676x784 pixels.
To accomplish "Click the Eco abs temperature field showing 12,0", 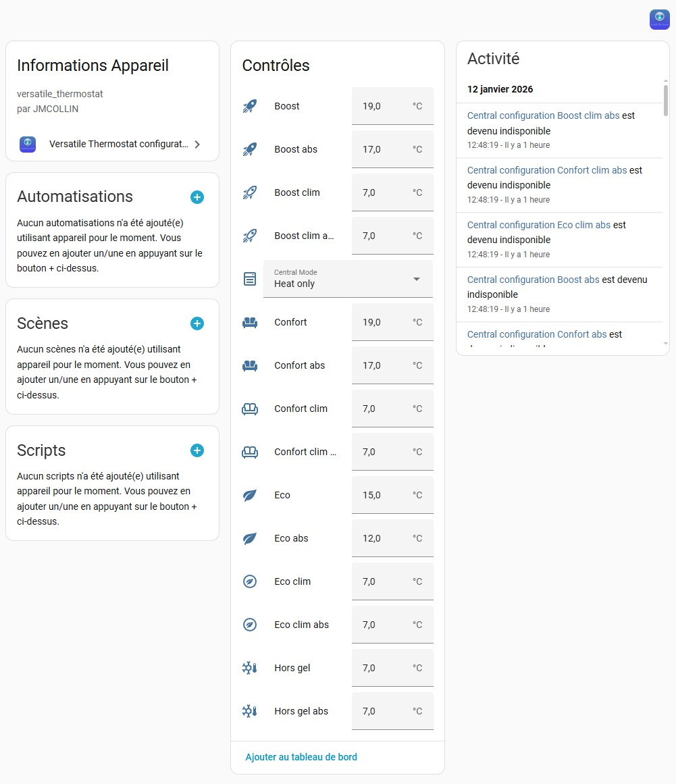I will point(392,538).
